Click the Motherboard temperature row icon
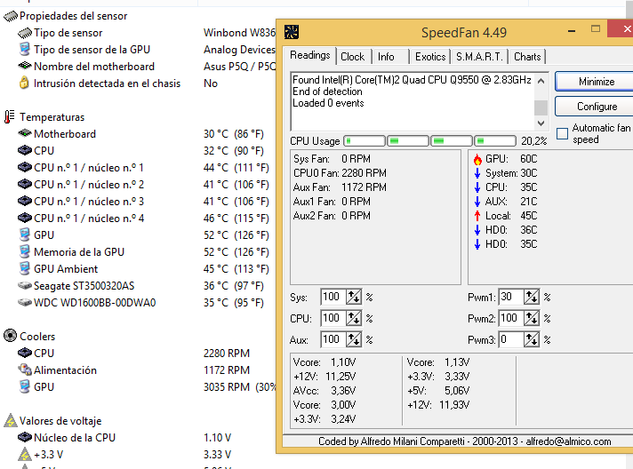The width and height of the screenshot is (633, 469). pos(25,132)
